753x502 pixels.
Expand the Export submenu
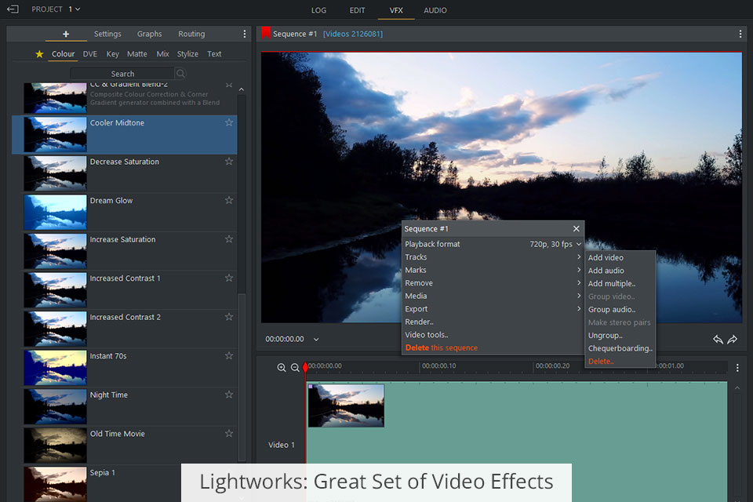coord(493,309)
